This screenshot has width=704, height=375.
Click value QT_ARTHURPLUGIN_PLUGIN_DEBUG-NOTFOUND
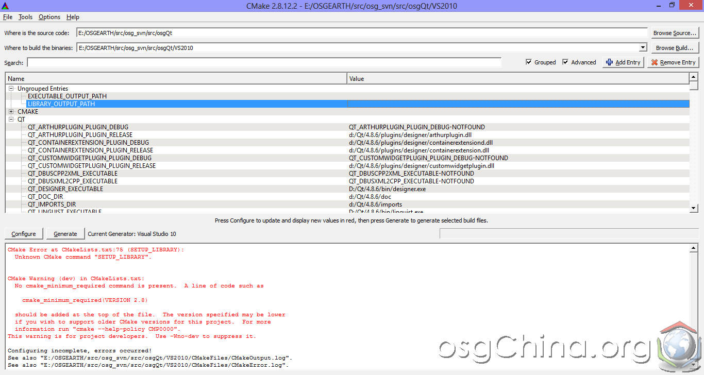(x=417, y=127)
